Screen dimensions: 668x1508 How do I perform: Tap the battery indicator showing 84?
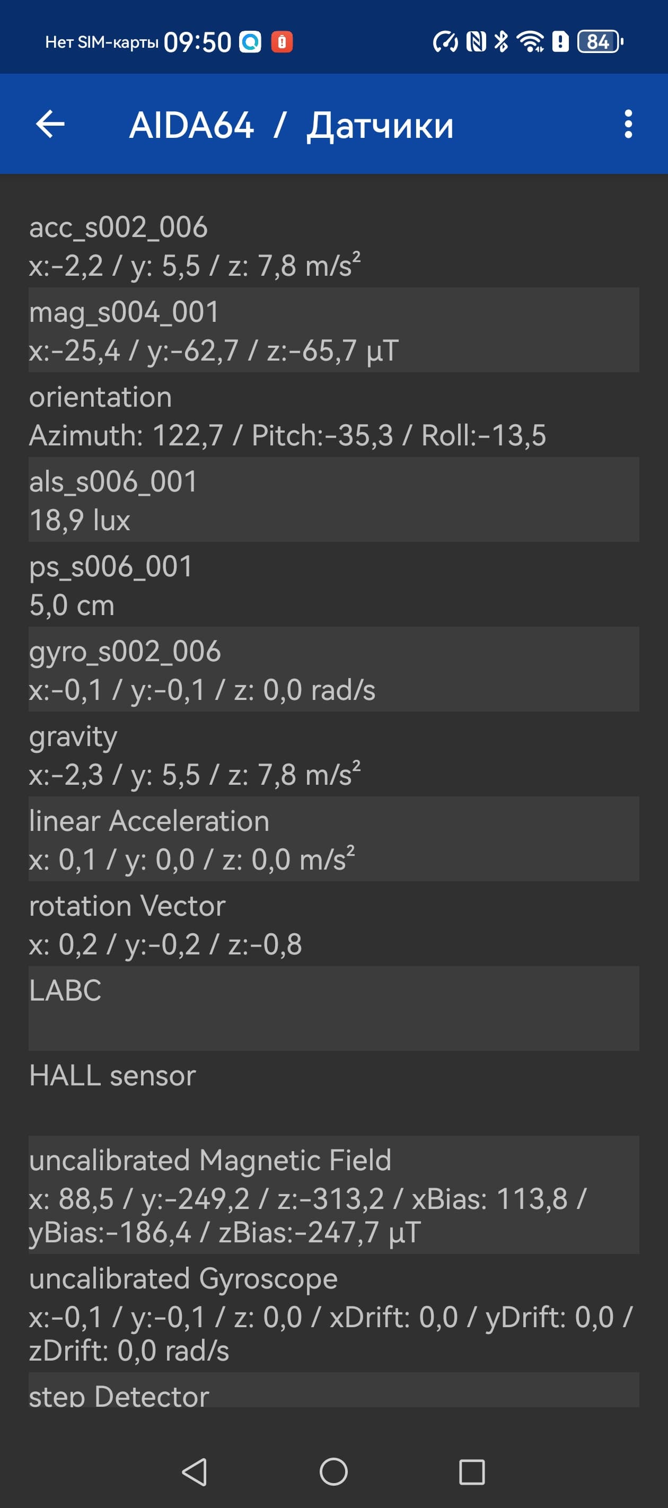tap(600, 41)
